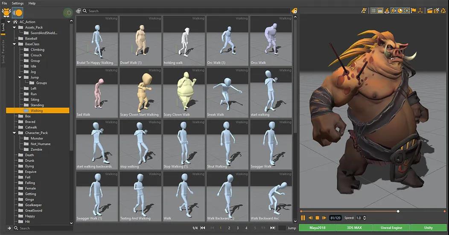Step to the previous frame

(x=310, y=218)
